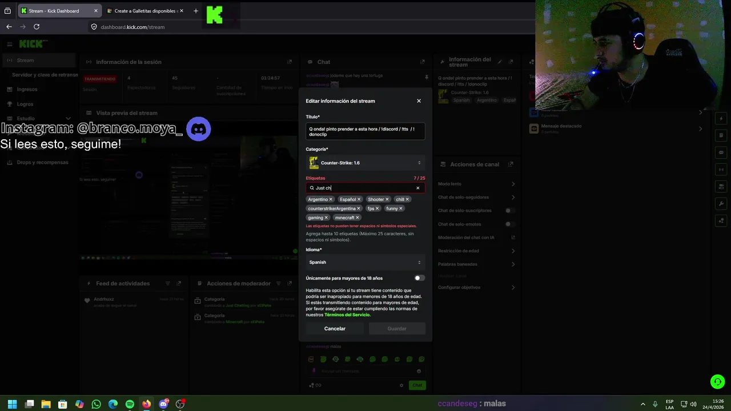Switch to Create a Galletitas disponibles tab
731x411 pixels.
tap(146, 11)
